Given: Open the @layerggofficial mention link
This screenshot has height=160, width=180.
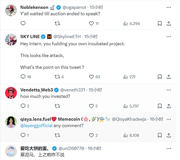Looking at the screenshot, I should point(36,126).
